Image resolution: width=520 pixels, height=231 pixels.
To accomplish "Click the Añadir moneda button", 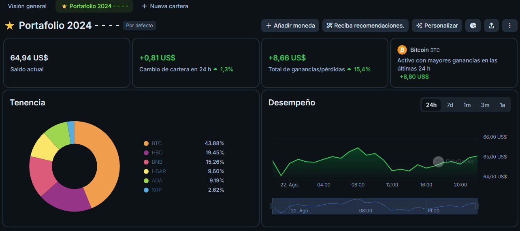I will (290, 26).
